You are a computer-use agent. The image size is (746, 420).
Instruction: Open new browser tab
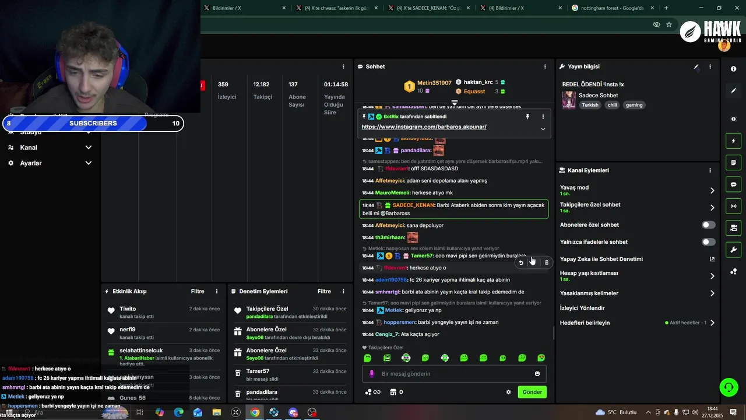(x=666, y=8)
